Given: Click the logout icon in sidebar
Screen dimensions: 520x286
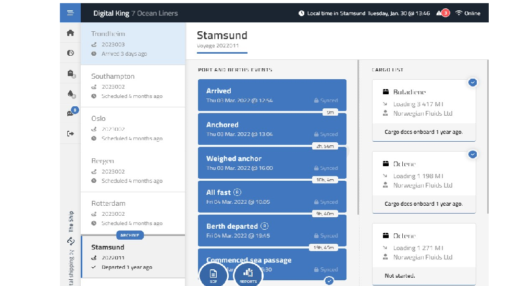Looking at the screenshot, I should 70,133.
